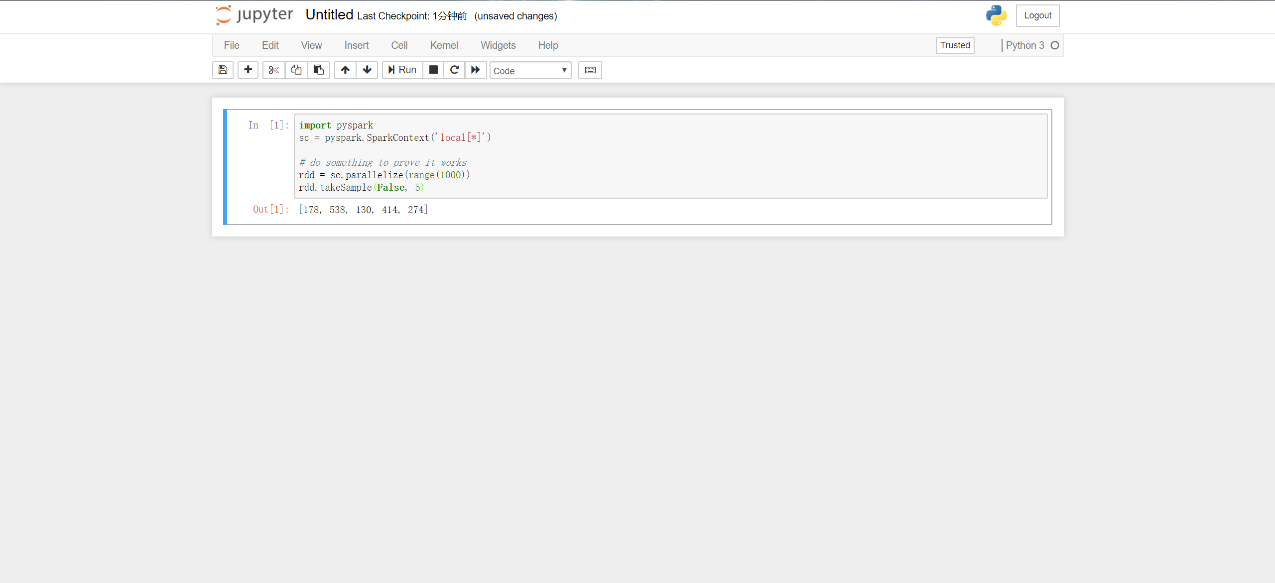This screenshot has height=583, width=1275.
Task: Cut selected cells with scissors icon
Action: 273,70
